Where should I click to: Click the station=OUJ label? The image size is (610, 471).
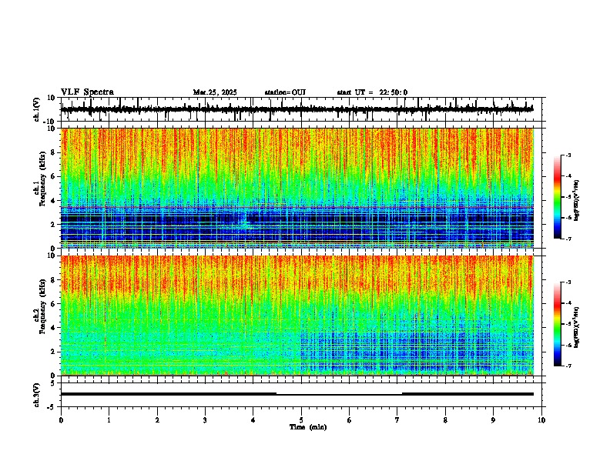pyautogui.click(x=285, y=92)
